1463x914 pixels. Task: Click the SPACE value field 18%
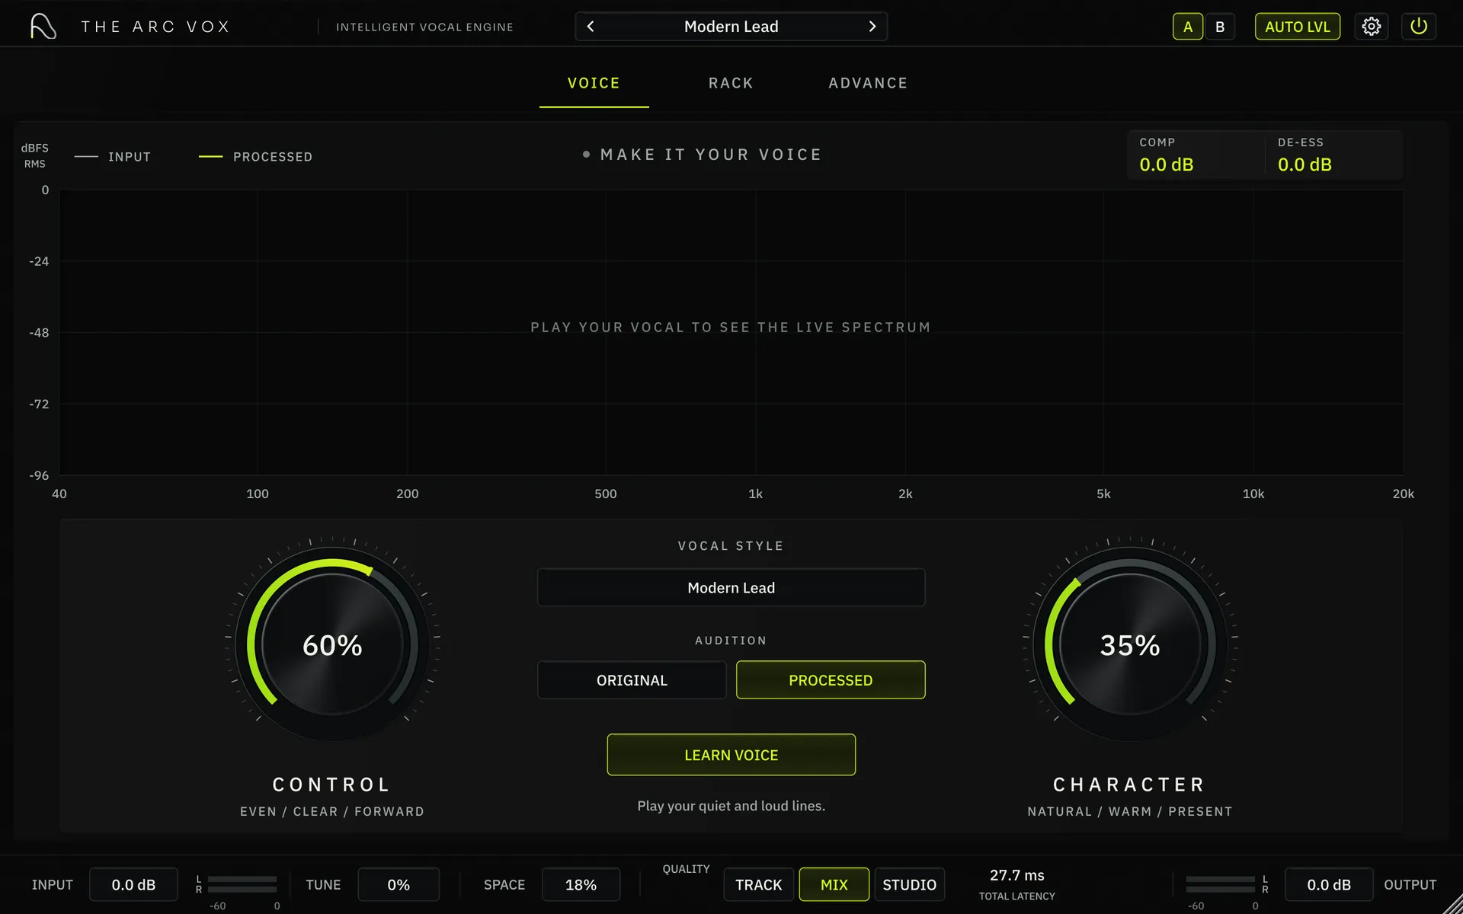pyautogui.click(x=581, y=884)
